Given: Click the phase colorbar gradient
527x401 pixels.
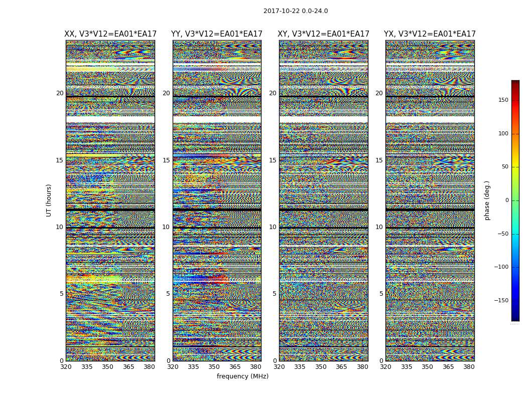Looking at the screenshot, I should [x=515, y=200].
